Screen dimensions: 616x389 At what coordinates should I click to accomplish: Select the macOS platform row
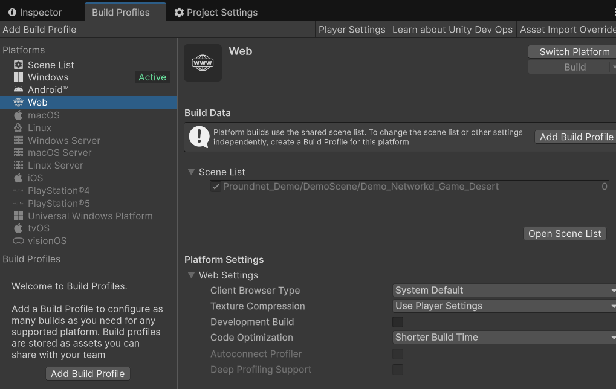click(88, 115)
